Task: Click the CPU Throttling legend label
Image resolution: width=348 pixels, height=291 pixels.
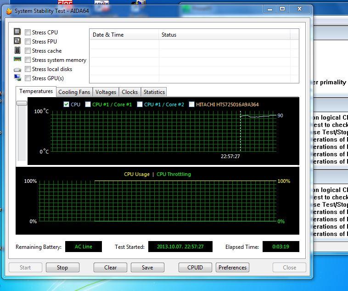Action: [174, 174]
